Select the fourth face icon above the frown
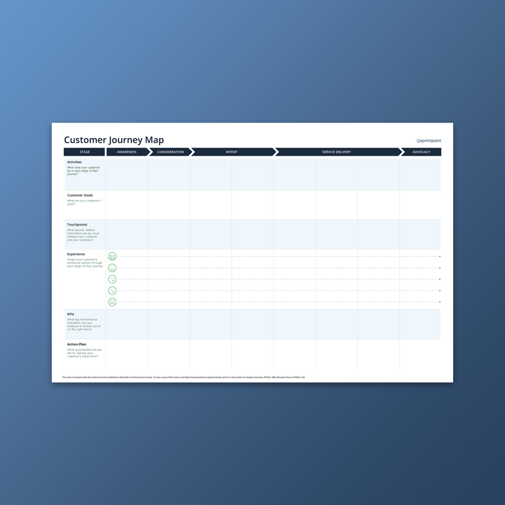 pos(112,291)
